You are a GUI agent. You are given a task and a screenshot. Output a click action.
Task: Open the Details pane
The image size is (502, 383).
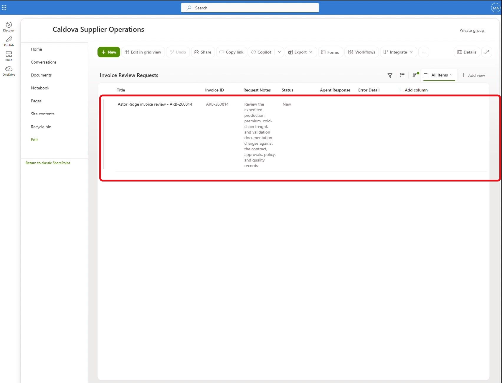click(x=467, y=52)
